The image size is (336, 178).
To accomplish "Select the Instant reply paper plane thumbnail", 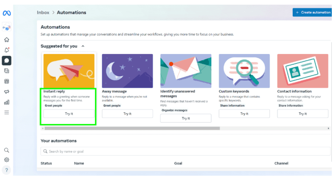I will [69, 71].
